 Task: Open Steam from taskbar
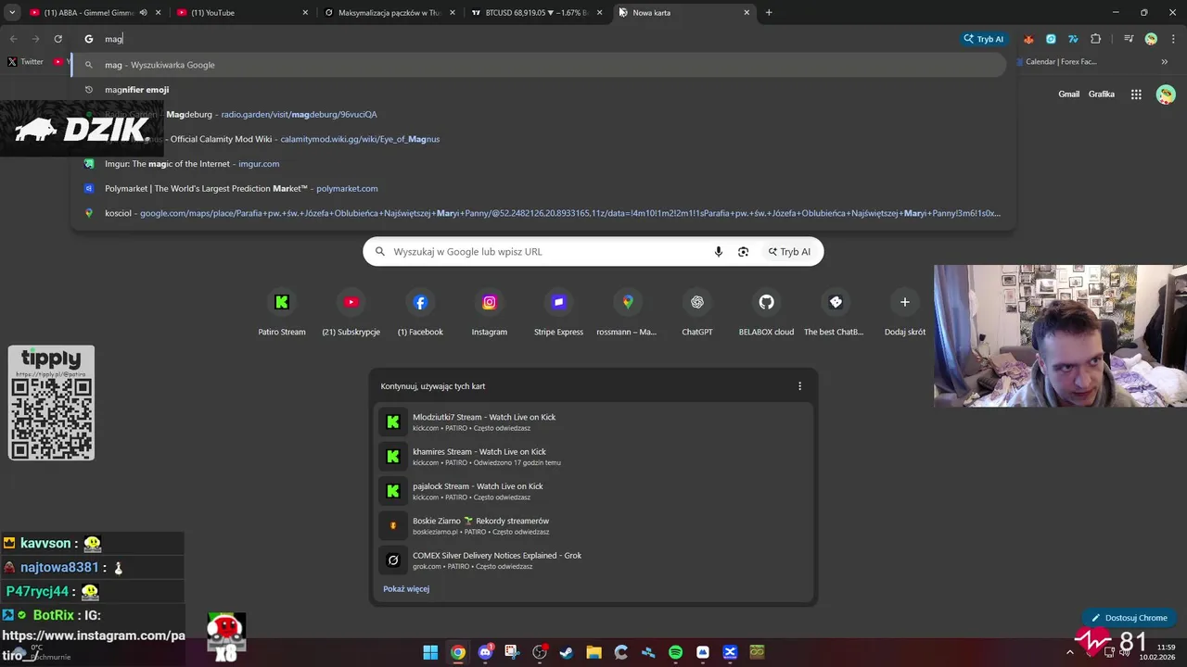click(567, 652)
